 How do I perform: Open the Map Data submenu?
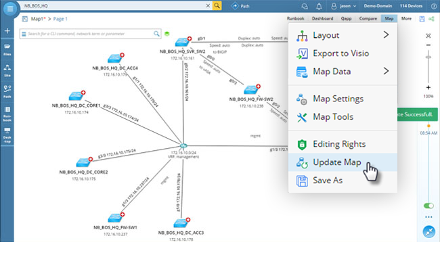pos(343,72)
